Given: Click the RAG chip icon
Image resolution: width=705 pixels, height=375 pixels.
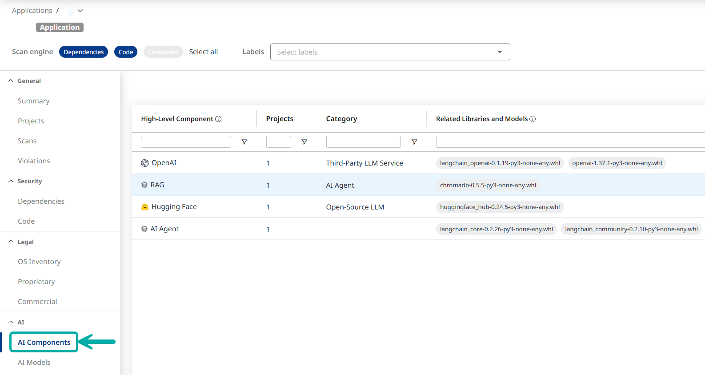Looking at the screenshot, I should [144, 185].
